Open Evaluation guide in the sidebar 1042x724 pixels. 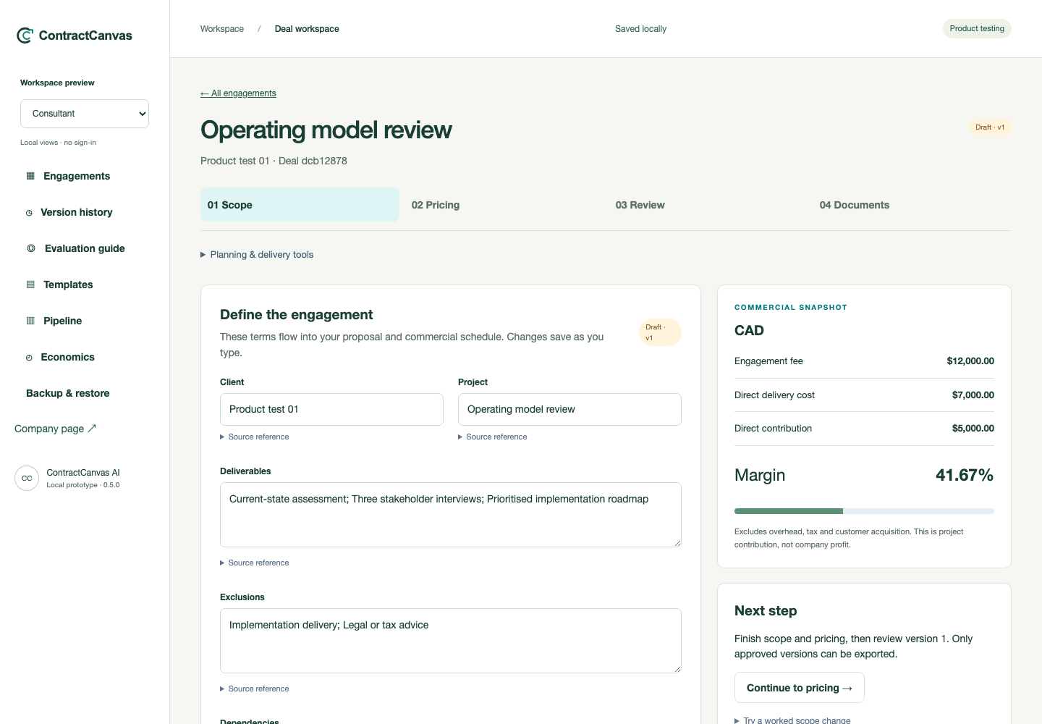point(85,248)
